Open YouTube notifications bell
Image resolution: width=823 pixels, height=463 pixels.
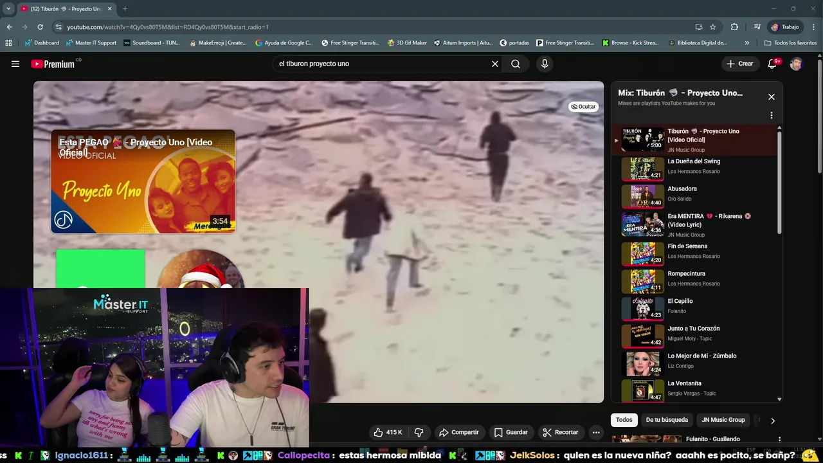point(772,64)
